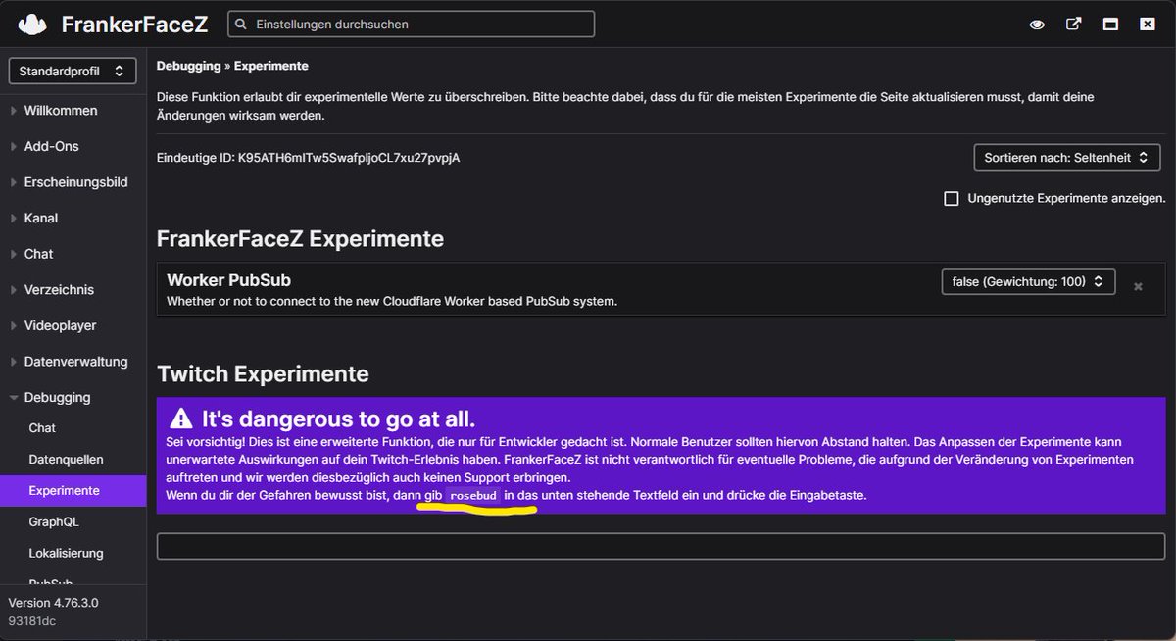Collapse the Debugging section
The width and height of the screenshot is (1176, 641).
57,397
